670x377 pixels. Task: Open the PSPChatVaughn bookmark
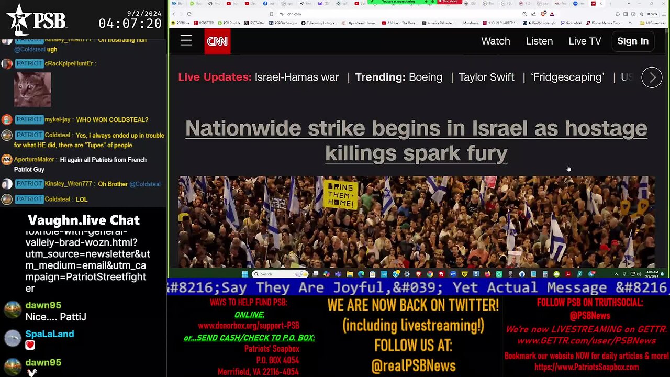tap(283, 23)
